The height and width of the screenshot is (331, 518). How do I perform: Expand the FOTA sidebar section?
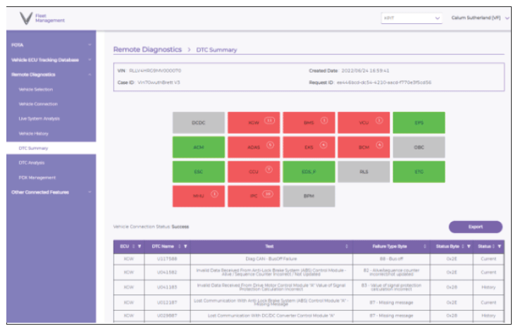tap(90, 45)
